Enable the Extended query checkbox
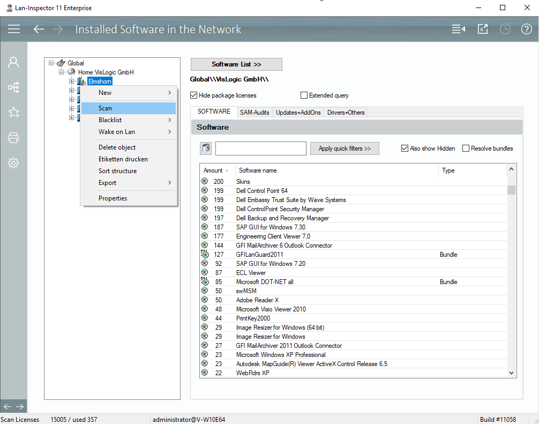This screenshot has height=424, width=539. (304, 95)
